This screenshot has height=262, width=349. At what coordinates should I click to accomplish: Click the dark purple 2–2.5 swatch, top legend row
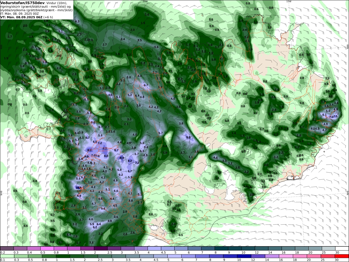pos(101,248)
